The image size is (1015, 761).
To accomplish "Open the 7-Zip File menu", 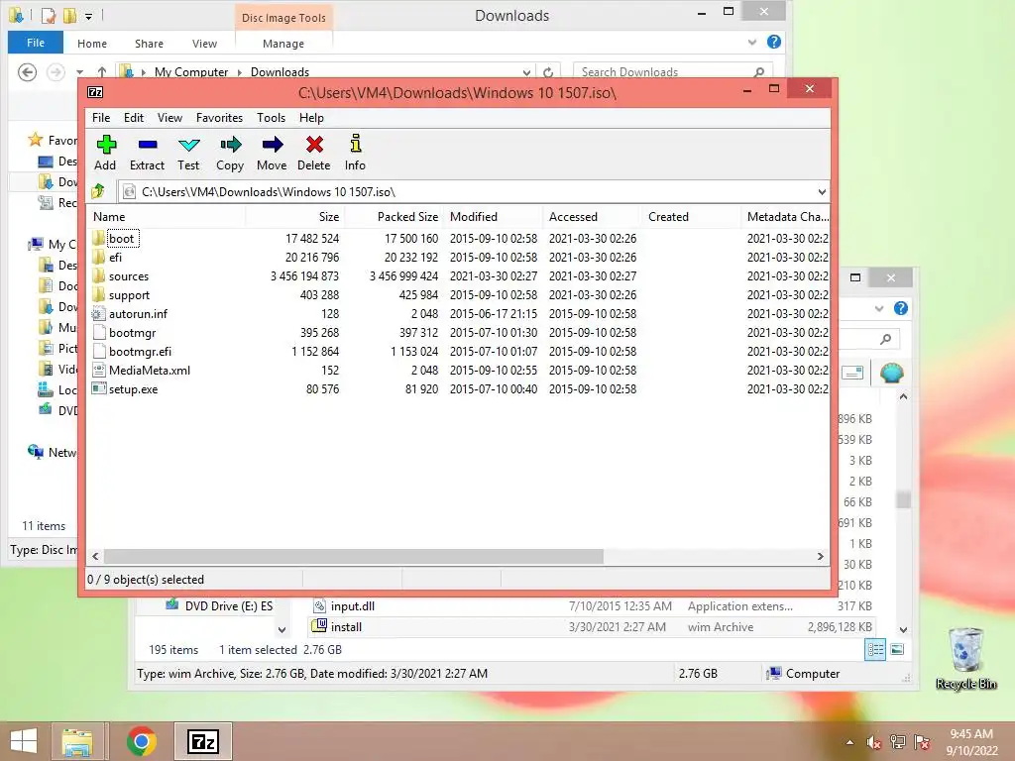I will 101,118.
